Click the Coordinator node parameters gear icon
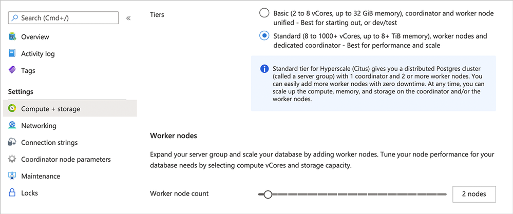 point(12,160)
